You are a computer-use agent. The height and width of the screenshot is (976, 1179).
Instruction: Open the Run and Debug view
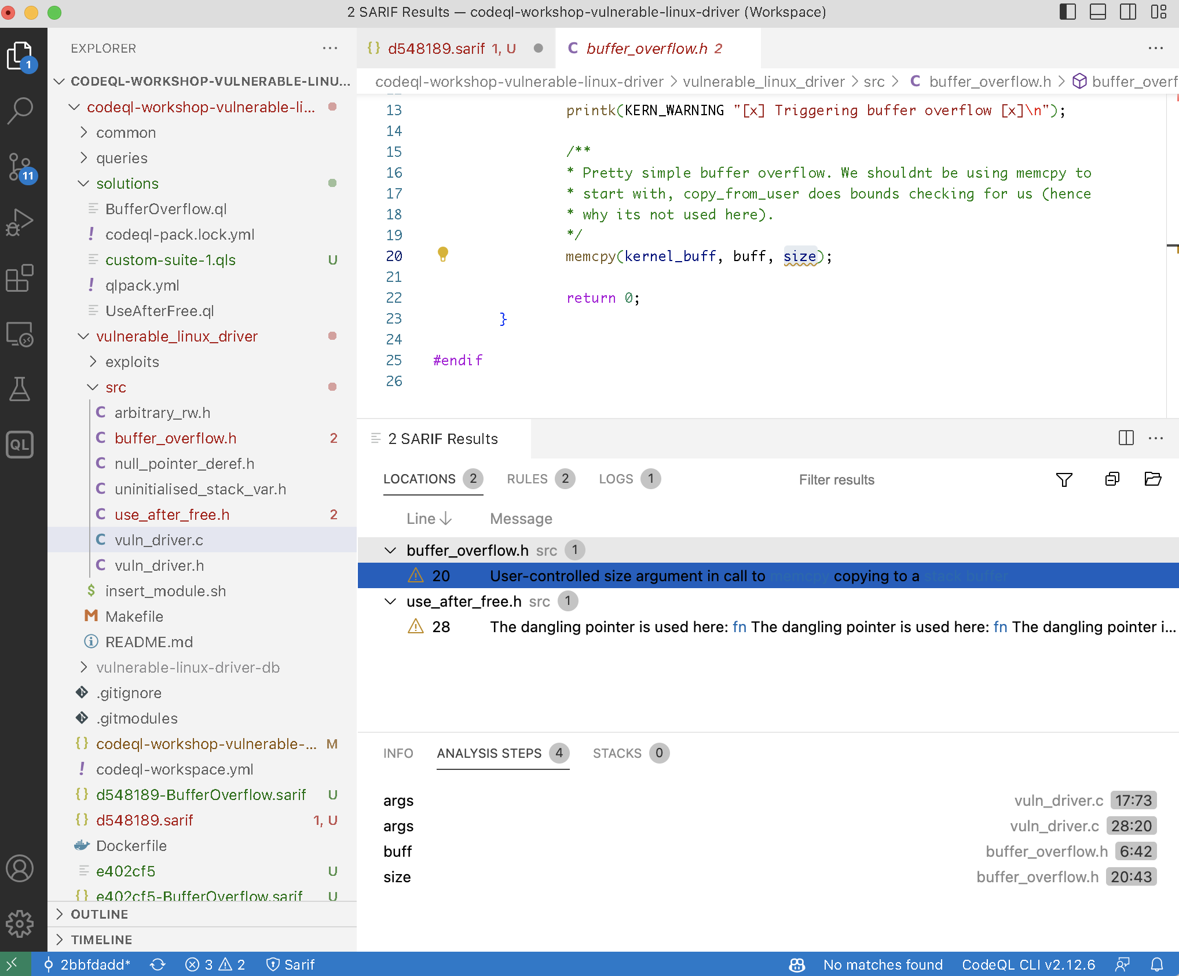[20, 222]
